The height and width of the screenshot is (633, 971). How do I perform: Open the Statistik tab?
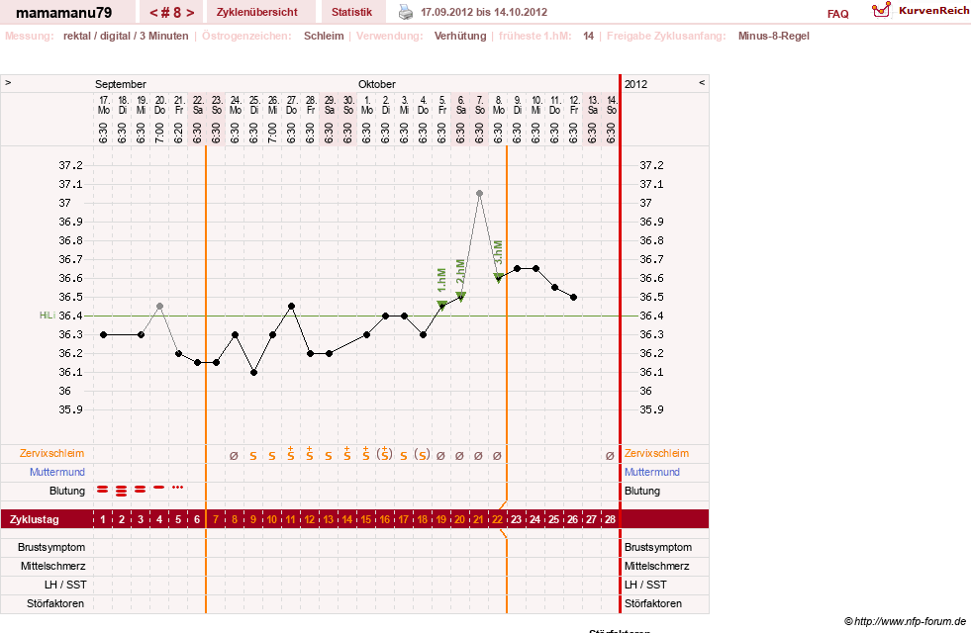351,12
